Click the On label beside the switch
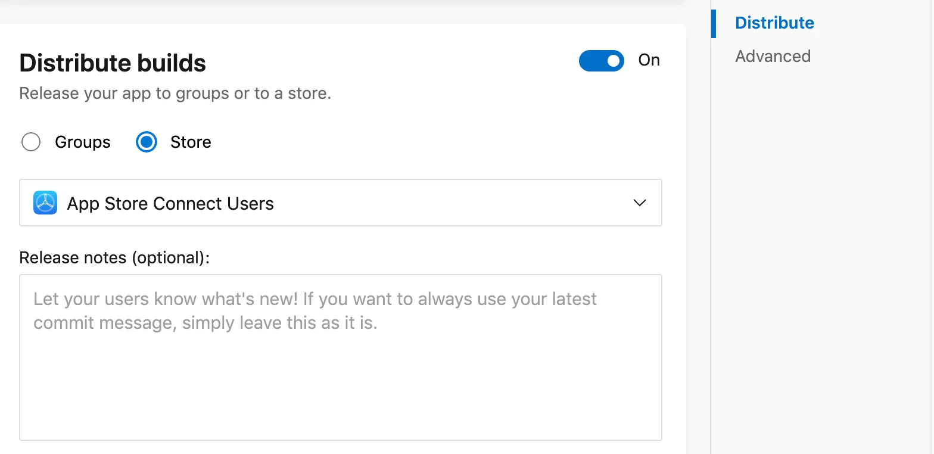Viewport: 934px width, 454px height. [x=649, y=60]
